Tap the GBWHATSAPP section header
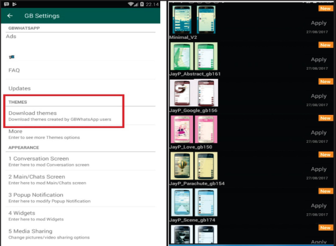 24,28
